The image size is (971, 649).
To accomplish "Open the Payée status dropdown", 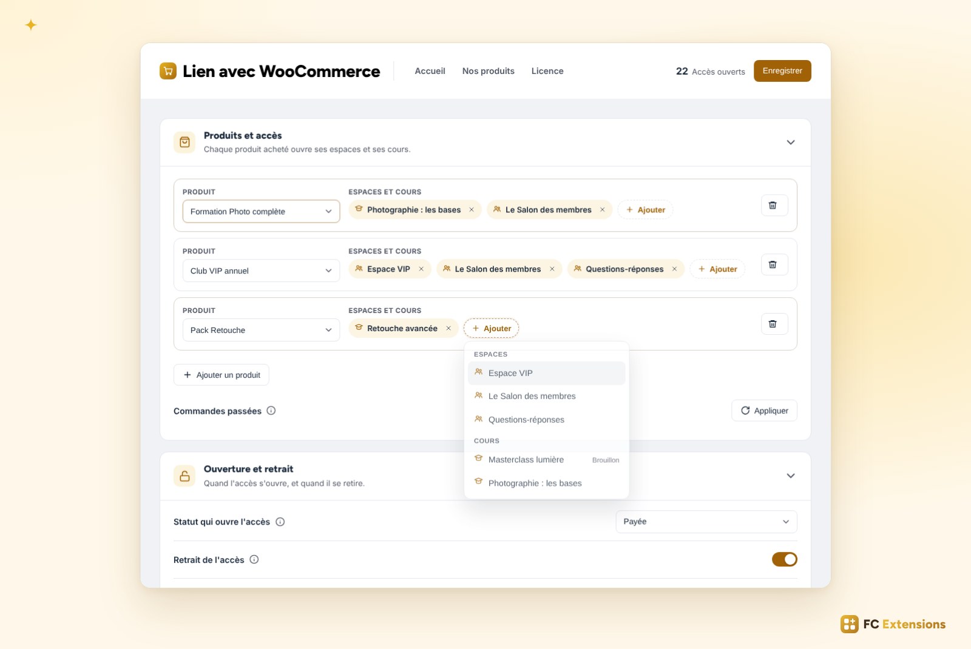I will tap(706, 522).
